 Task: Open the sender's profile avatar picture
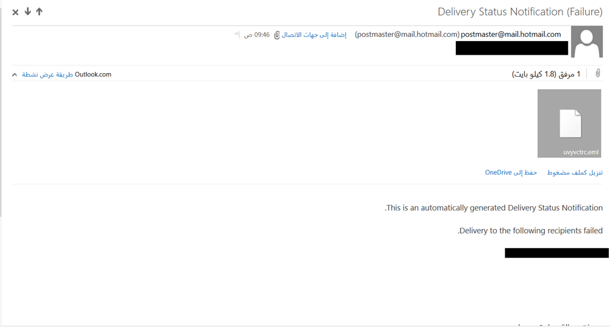587,42
